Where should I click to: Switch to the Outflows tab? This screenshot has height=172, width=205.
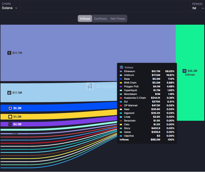pos(100,19)
